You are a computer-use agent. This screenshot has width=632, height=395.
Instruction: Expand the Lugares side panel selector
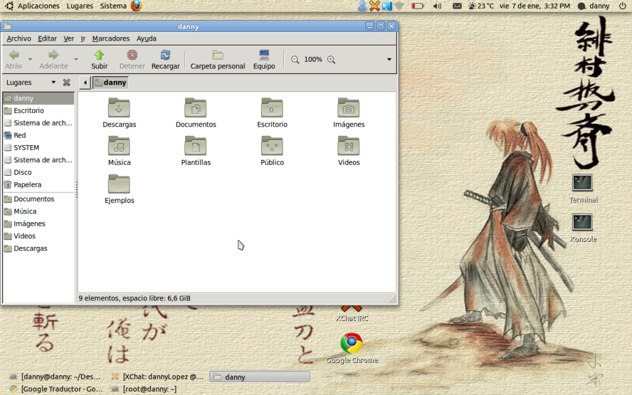(53, 82)
